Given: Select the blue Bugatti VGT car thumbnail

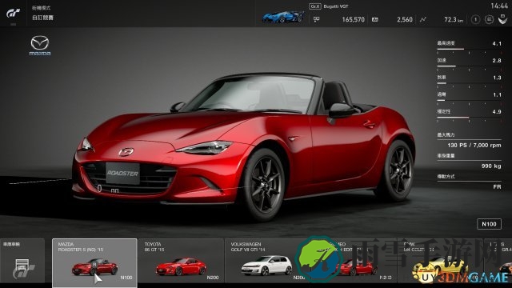Looking at the screenshot, I should coord(282,17).
